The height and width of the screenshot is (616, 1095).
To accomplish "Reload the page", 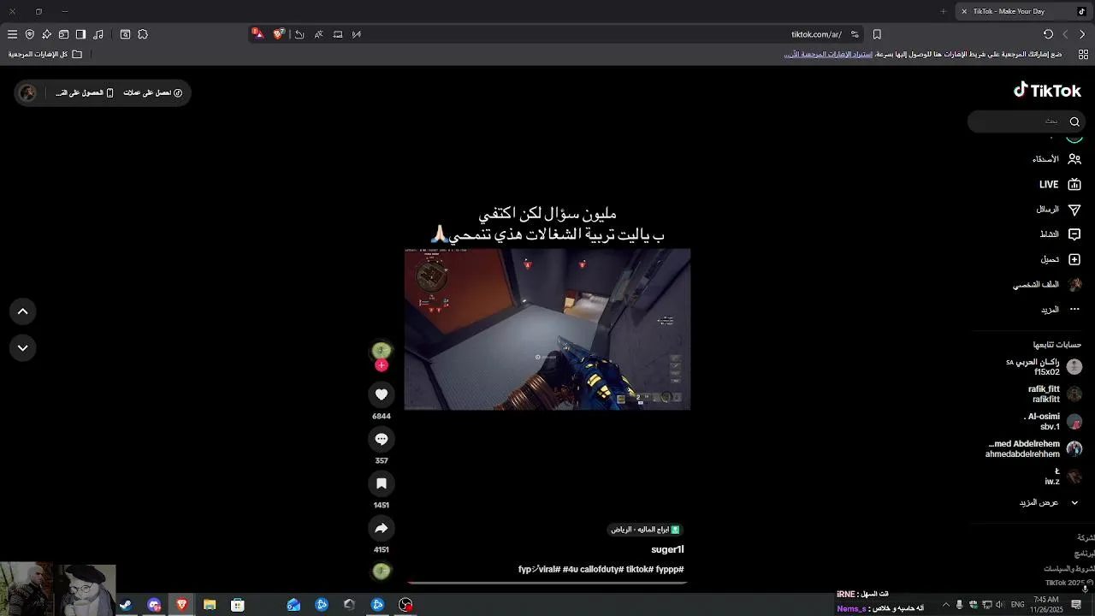I will coord(1048,34).
